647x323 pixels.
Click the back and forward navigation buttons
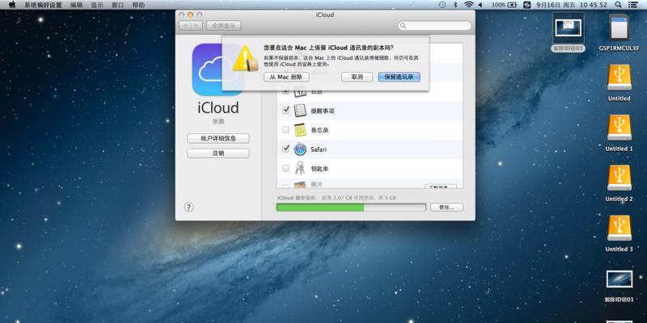(191, 26)
